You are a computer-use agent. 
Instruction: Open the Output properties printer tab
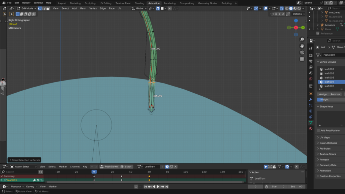(311, 61)
